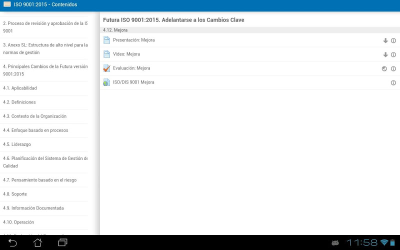Tap the Android back button

[x=12, y=242]
